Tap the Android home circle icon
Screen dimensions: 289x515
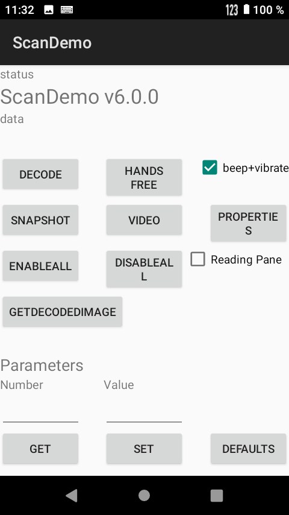pyautogui.click(x=144, y=495)
